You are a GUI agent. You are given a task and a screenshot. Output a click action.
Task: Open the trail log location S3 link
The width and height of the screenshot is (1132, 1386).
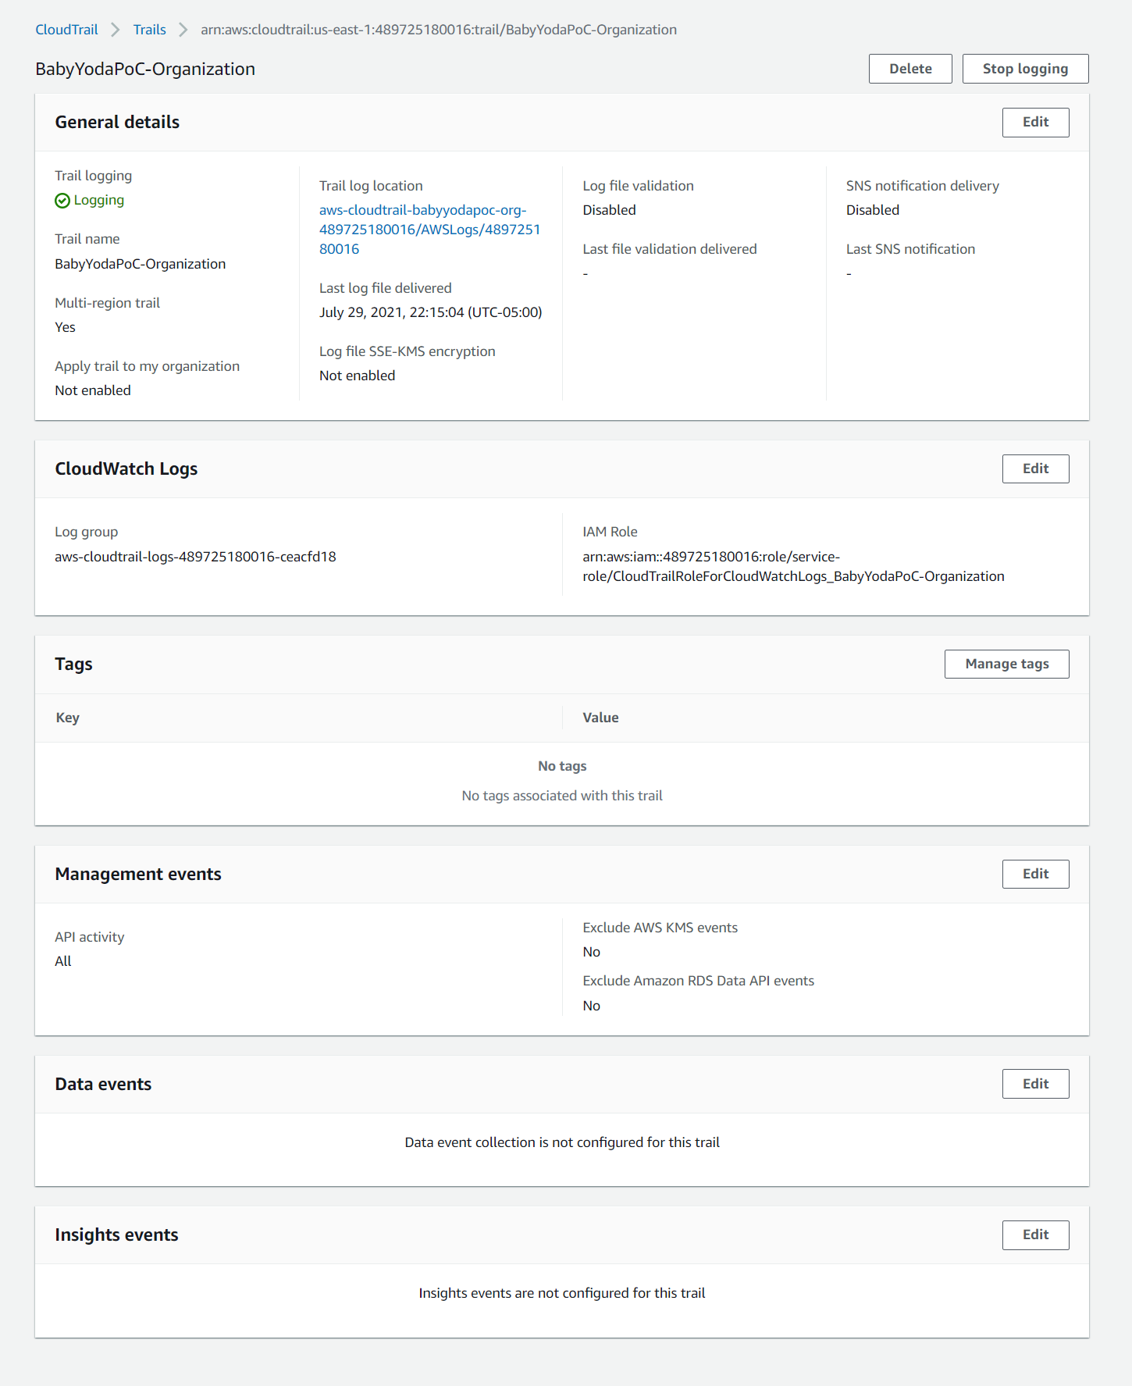[x=429, y=230]
